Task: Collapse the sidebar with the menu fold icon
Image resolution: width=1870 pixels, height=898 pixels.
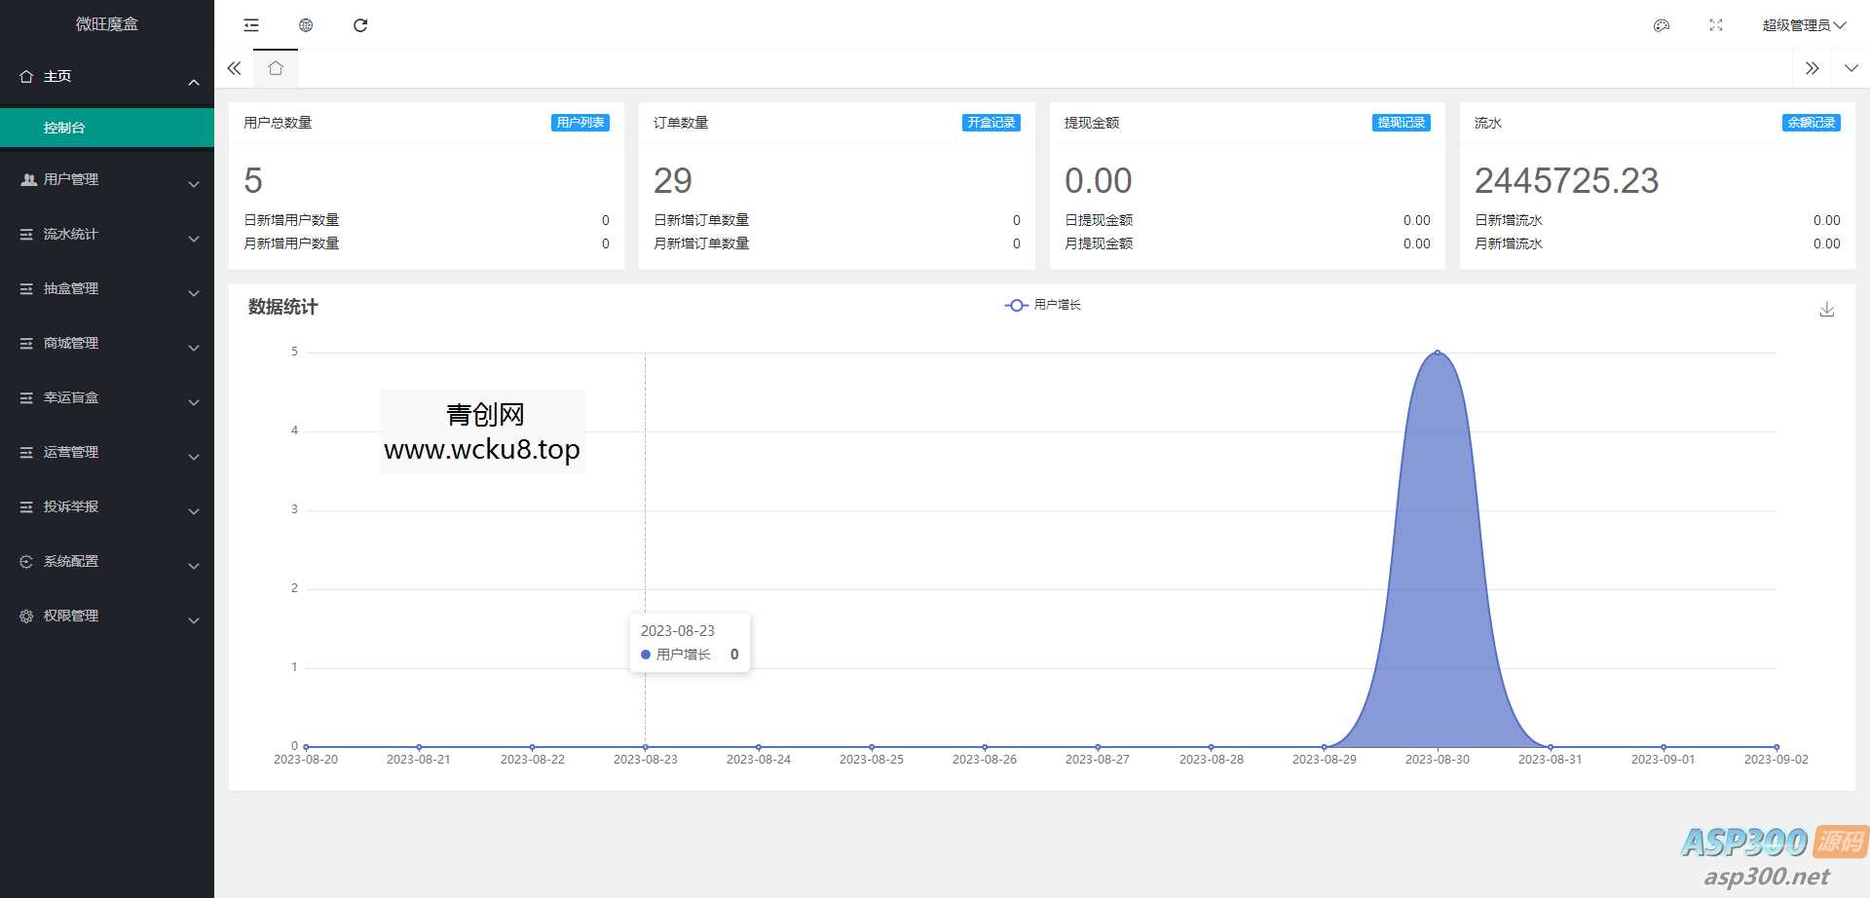Action: tap(251, 25)
